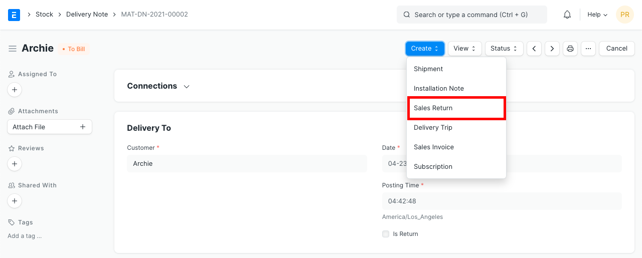Click the Posting Time input field
Viewport: 642px width, 258px height.
502,201
